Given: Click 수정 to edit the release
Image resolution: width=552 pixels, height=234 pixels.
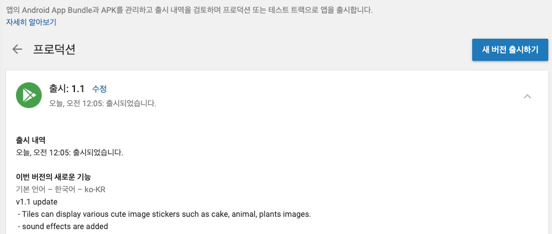Looking at the screenshot, I should coord(99,89).
